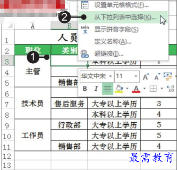The height and width of the screenshot is (170, 177).
Task: Click the 主管 merged cell
Action: [x=33, y=71]
